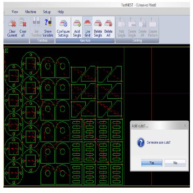The image size is (193, 193).
Task: Toggle the Use Grid tool
Action: [88, 27]
